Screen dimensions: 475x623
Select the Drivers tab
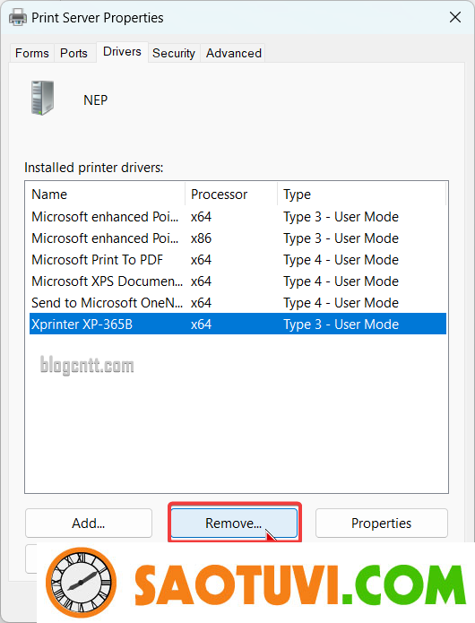point(122,52)
